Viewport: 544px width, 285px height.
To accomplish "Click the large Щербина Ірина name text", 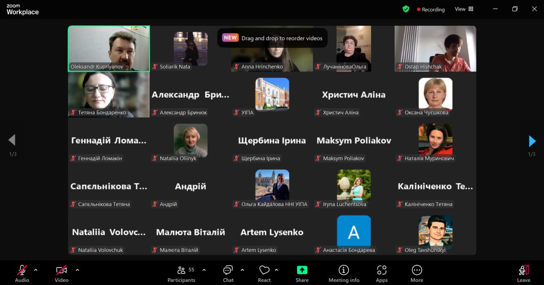I will click(272, 141).
